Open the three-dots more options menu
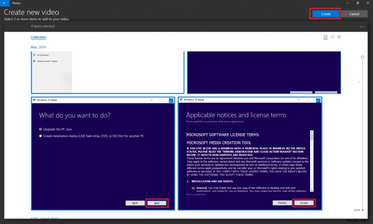Image resolution: width=373 pixels, height=224 pixels. pos(362,27)
